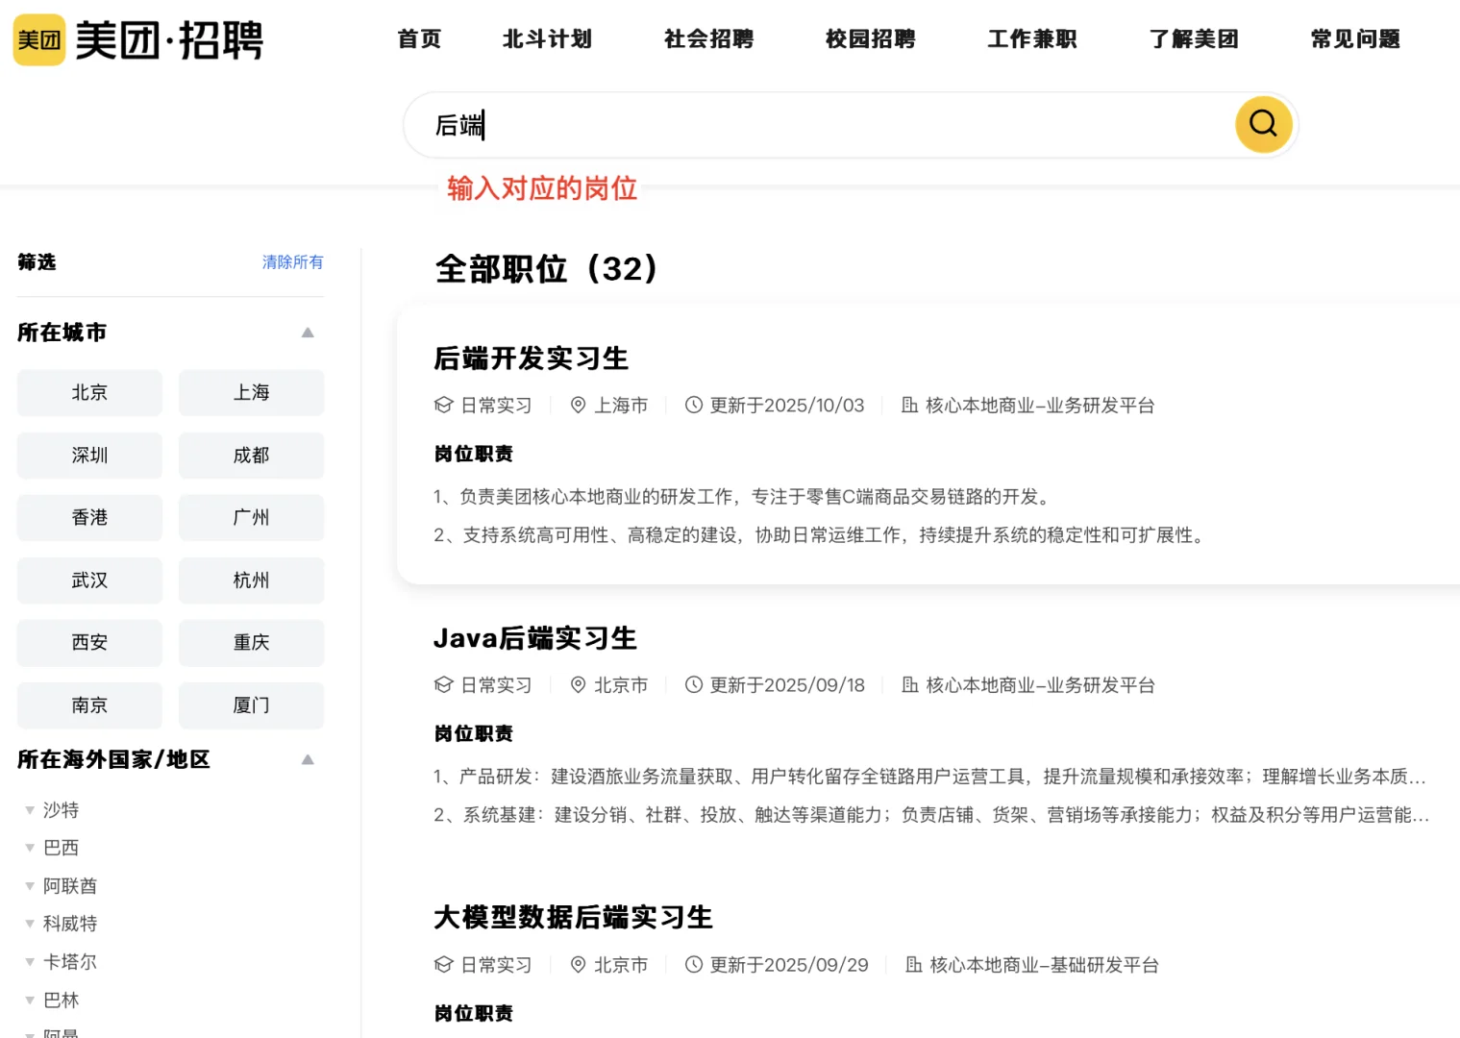Image resolution: width=1460 pixels, height=1038 pixels.
Task: Collapse the 所在城市 filter section
Action: click(x=308, y=333)
